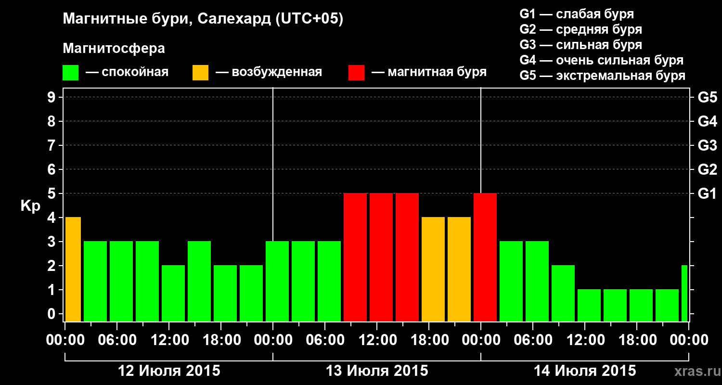Click the 12 Июля 2015 date label
Screen dimensions: 722x385
tap(169, 371)
